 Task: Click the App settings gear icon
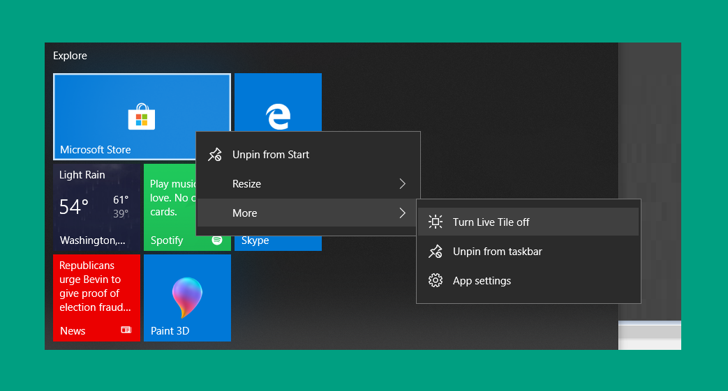[435, 281]
